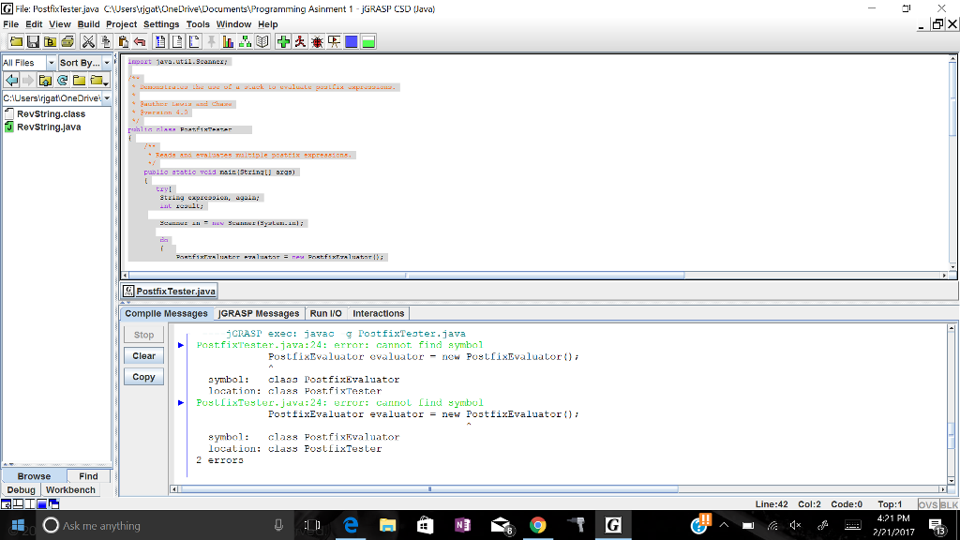Generate complexity profile graph via bar chart icon
This screenshot has width=960, height=540.
(x=229, y=41)
